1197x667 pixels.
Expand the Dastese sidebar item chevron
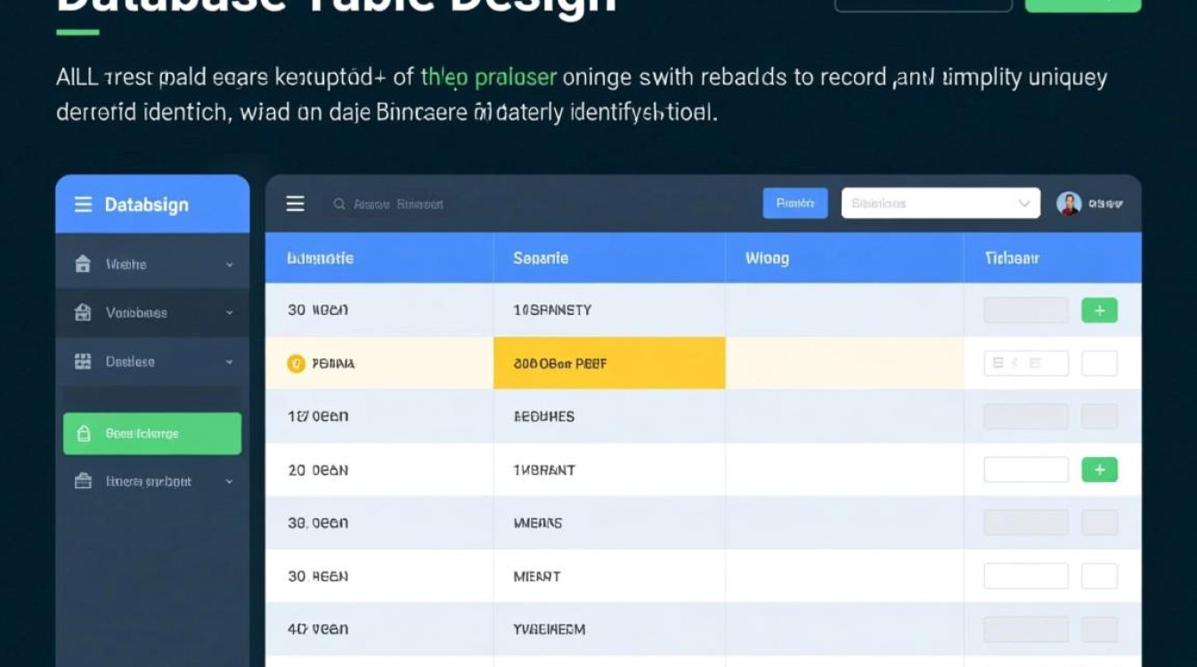[x=230, y=362]
